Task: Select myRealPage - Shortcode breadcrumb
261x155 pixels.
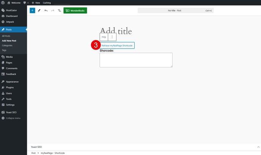Action: click(53, 153)
